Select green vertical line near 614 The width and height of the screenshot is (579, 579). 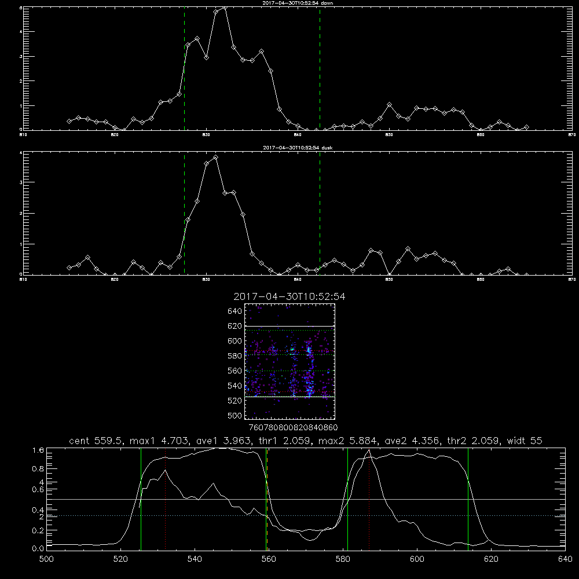468,499
